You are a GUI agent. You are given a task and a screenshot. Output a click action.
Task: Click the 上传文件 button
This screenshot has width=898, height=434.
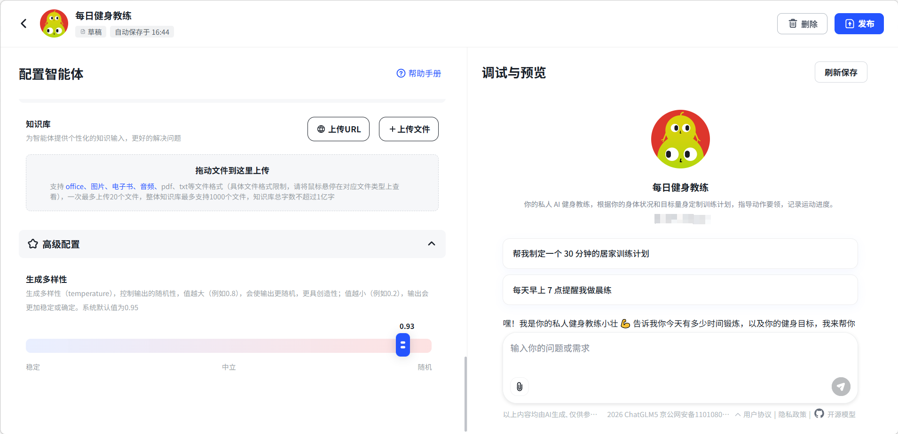[409, 129]
